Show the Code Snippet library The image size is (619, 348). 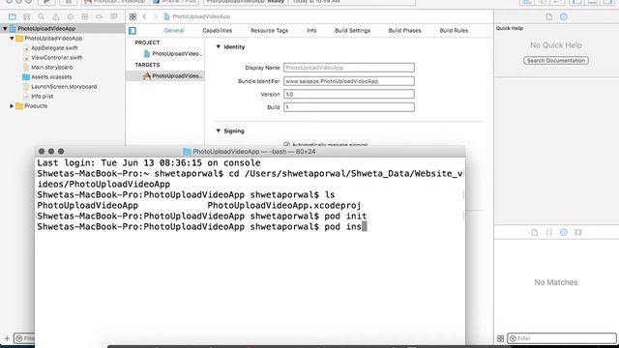click(x=548, y=232)
